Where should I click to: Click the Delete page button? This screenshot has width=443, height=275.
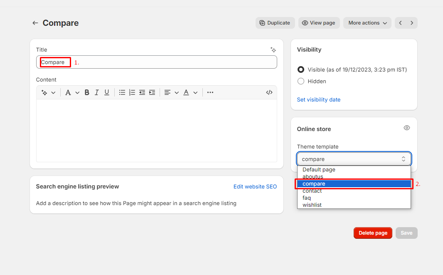tap(373, 233)
